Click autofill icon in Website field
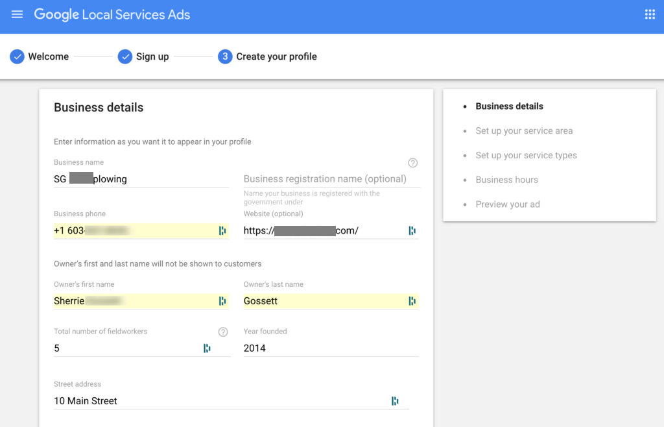The image size is (664, 427). point(412,230)
